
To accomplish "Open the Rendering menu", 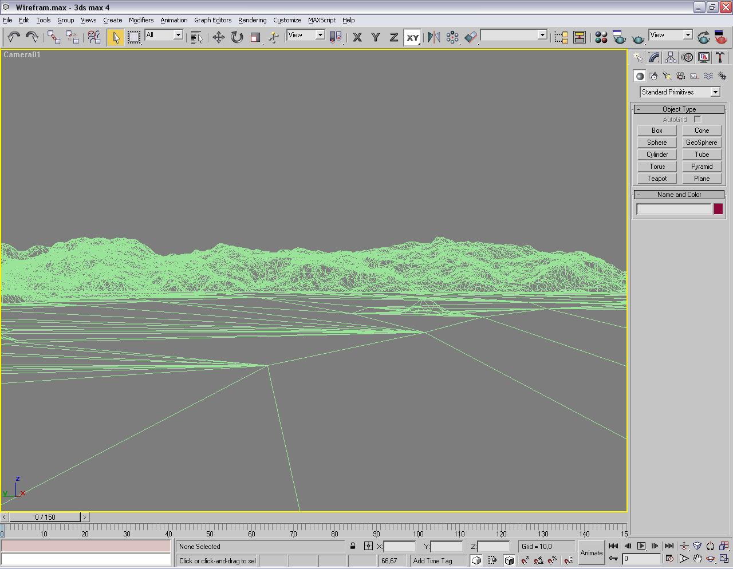I will [252, 20].
